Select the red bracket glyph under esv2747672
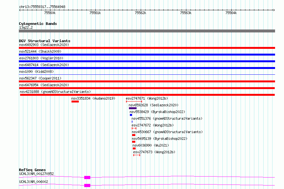The width and height of the screenshot is (284, 189). (134, 128)
